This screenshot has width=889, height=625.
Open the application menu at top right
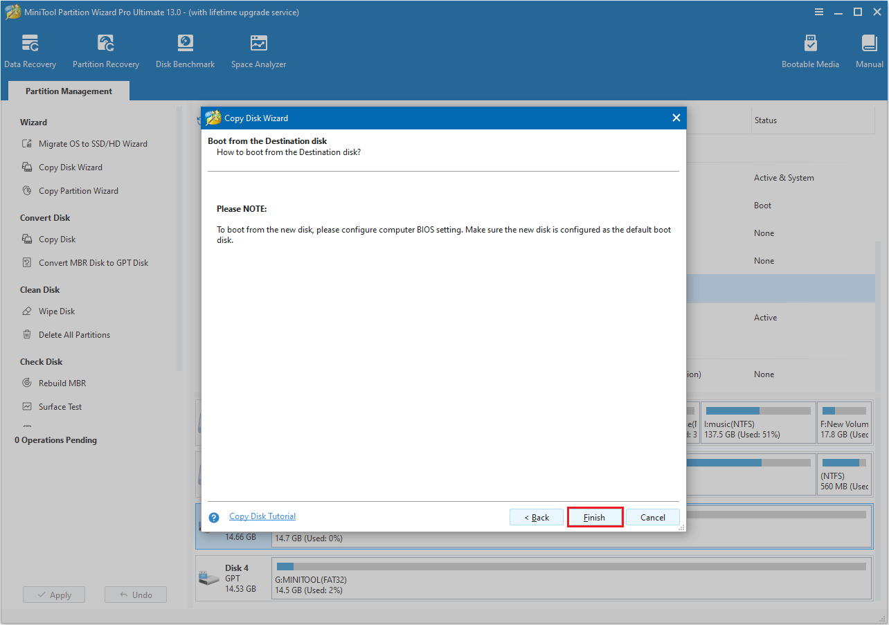pos(819,12)
